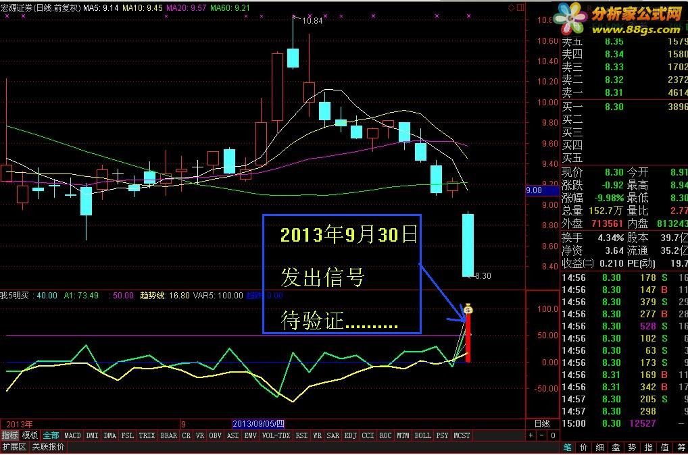The height and width of the screenshot is (455, 688).
Task: Switch indicator to PSY
Action: tap(442, 435)
